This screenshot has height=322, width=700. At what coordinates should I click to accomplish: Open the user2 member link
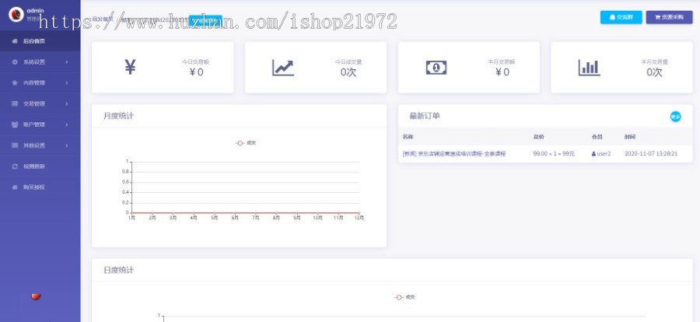click(601, 154)
